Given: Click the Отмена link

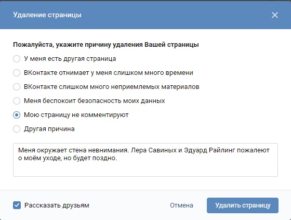Looking at the screenshot, I should [181, 205].
